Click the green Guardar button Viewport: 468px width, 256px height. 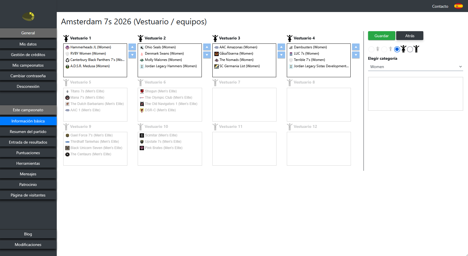(382, 36)
